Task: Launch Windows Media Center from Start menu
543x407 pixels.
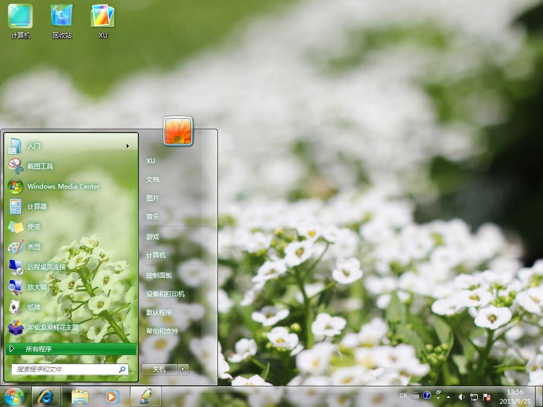Action: (63, 186)
